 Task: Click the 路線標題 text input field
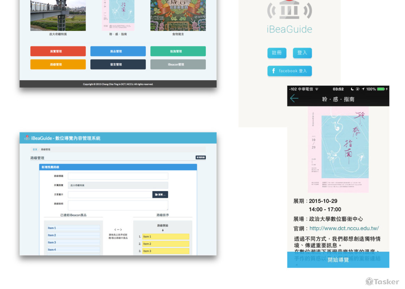tap(118, 176)
